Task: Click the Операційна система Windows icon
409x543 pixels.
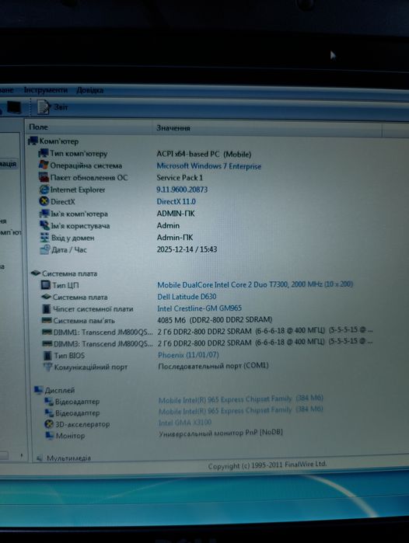Action: [x=44, y=165]
